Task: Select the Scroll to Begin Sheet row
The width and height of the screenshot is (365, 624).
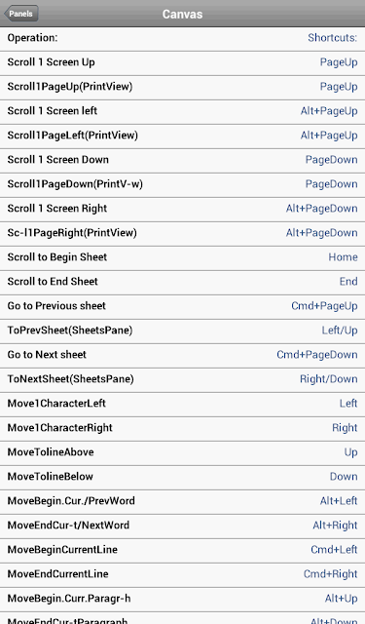Action: (x=182, y=258)
